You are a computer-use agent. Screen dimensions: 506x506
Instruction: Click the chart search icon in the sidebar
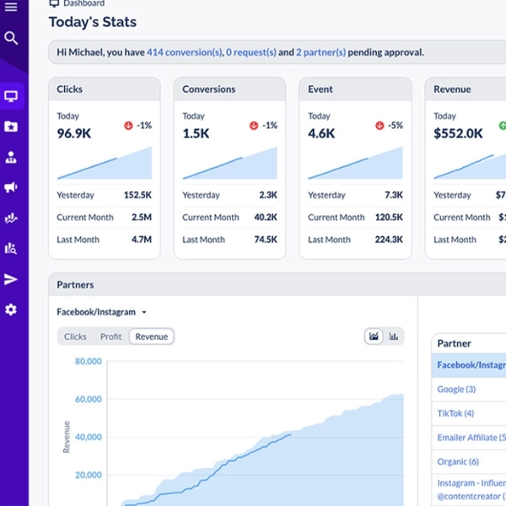click(x=11, y=248)
